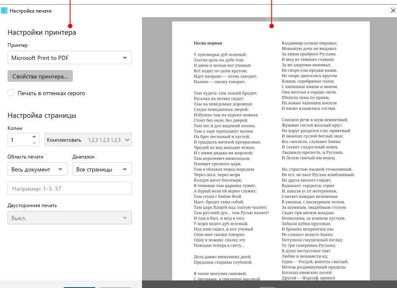Open the Microsoft Print to PDF printer dropdown
Viewport: 397px width, 288px height.
tap(70, 57)
